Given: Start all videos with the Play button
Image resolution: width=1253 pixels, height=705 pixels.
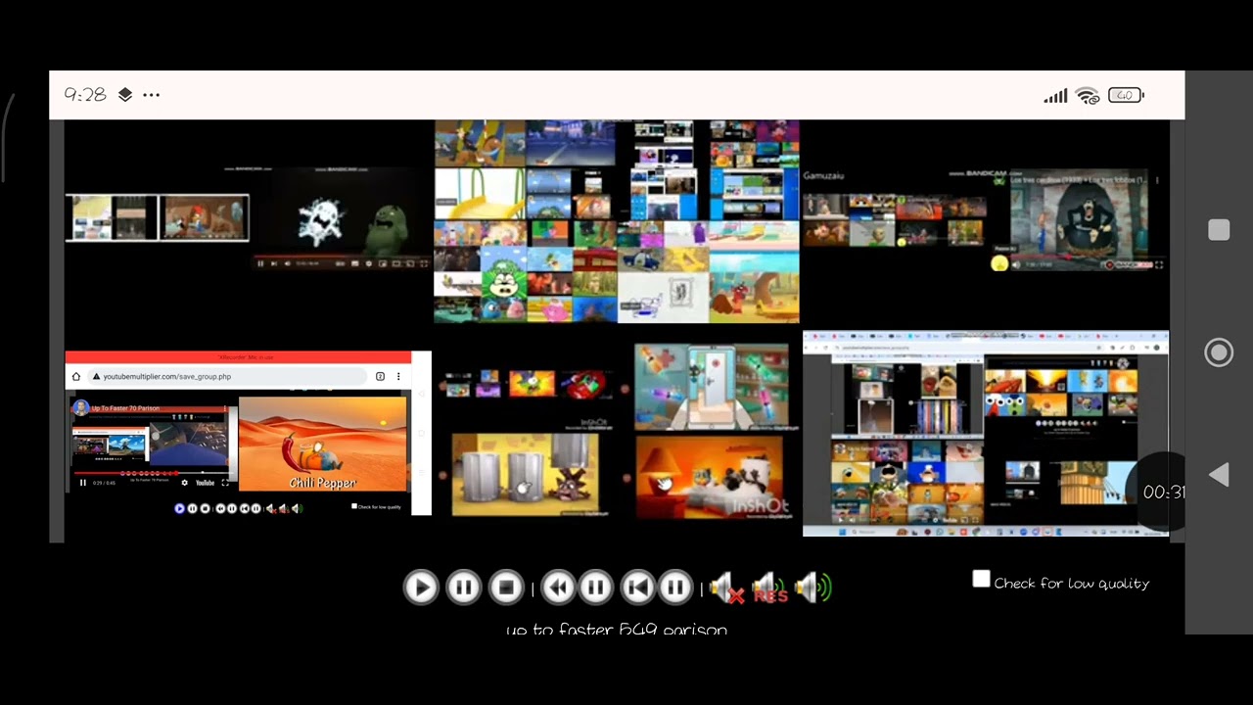Looking at the screenshot, I should (421, 587).
